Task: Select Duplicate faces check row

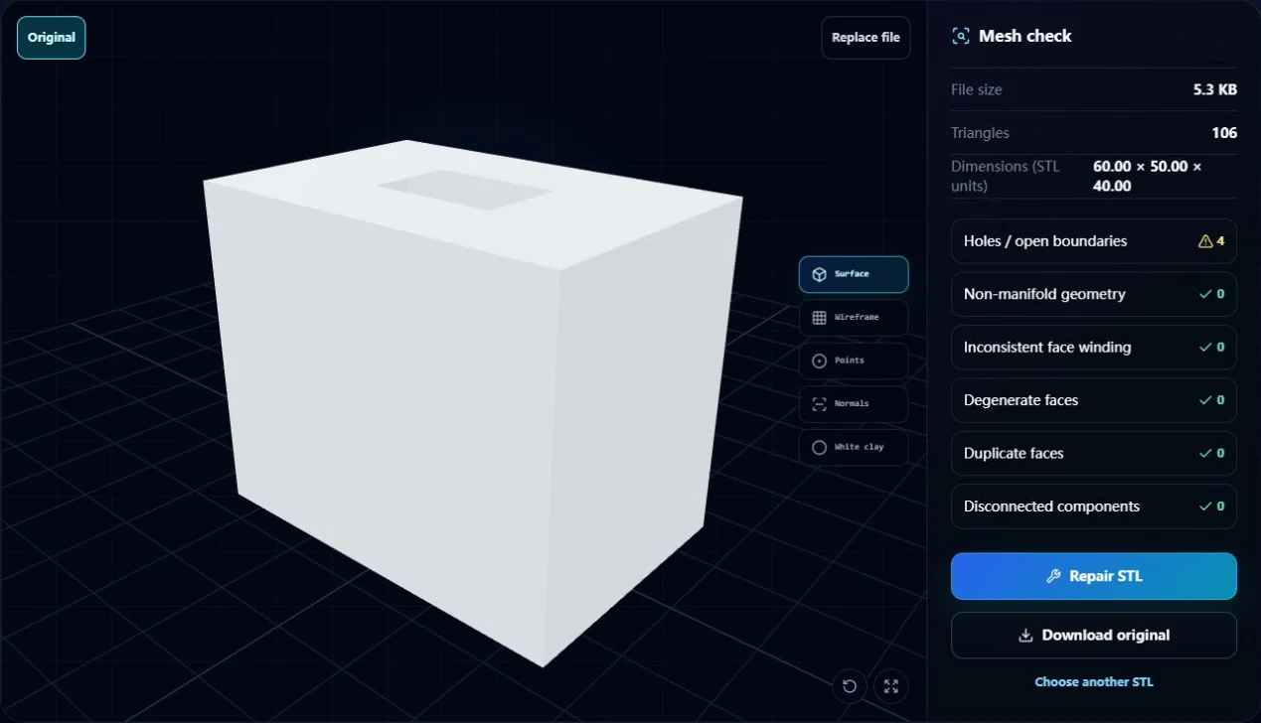Action: [1094, 453]
